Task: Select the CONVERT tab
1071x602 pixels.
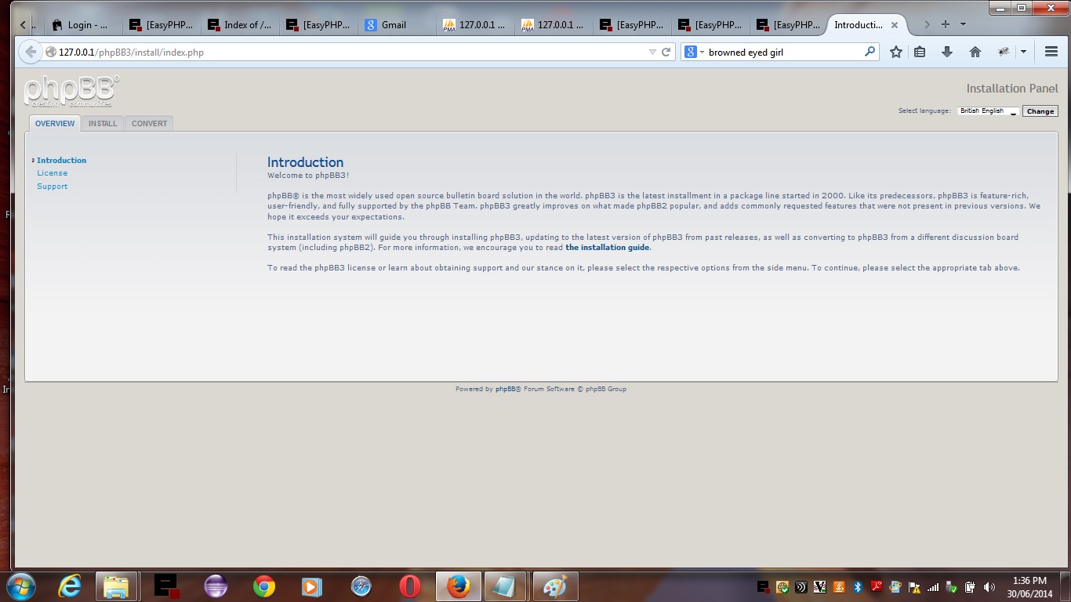Action: (x=149, y=124)
